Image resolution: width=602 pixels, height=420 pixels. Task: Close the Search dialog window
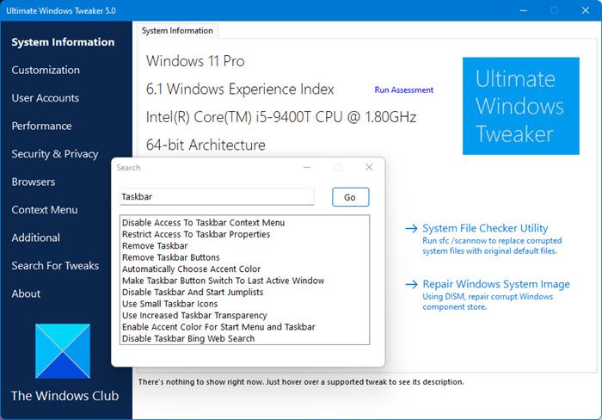pos(369,167)
